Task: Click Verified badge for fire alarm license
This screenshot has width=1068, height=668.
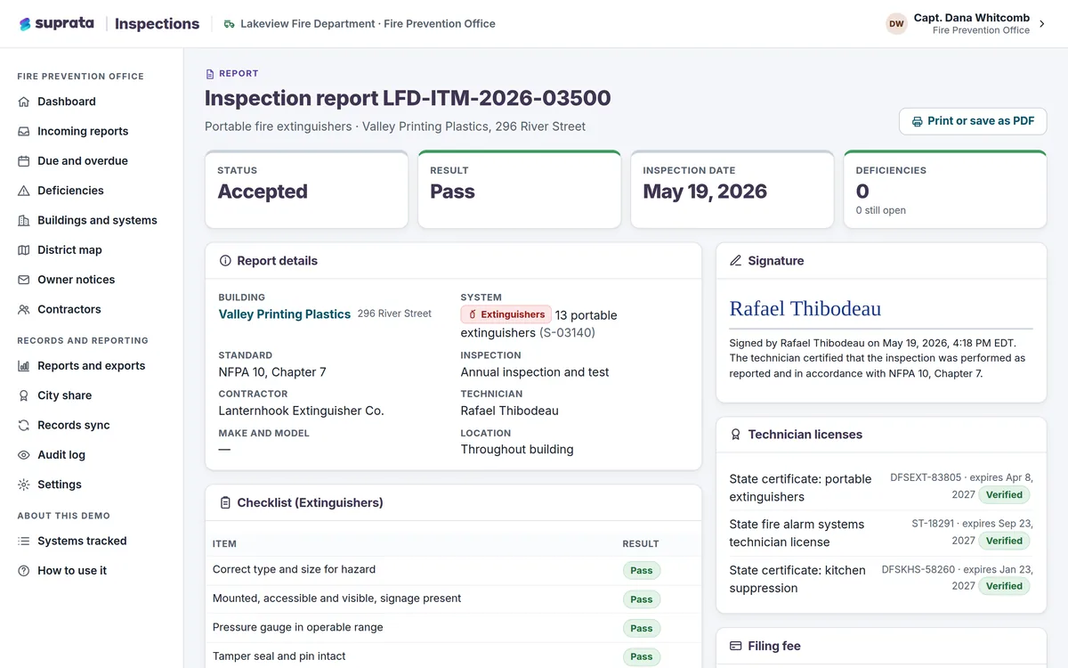Action: 1005,541
